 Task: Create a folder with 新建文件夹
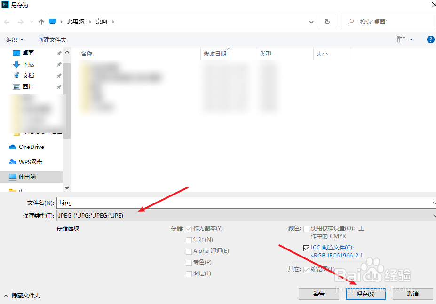(52, 39)
